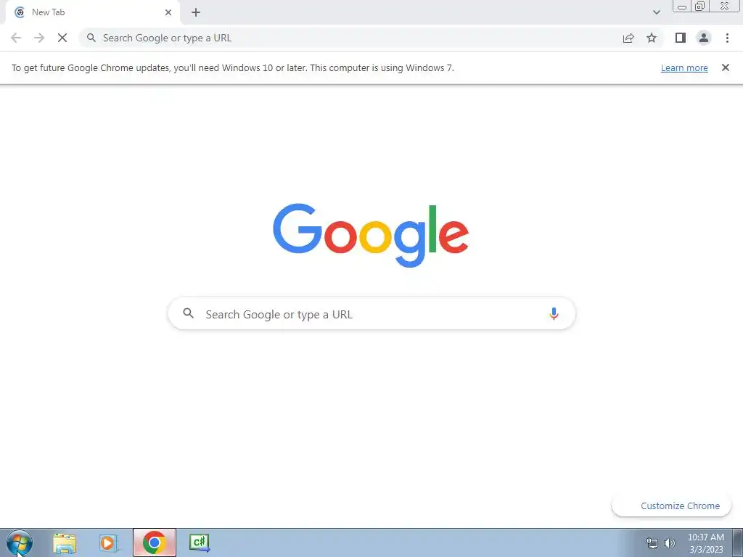Open the side panel icon
Screen dimensions: 743x557
(681, 38)
